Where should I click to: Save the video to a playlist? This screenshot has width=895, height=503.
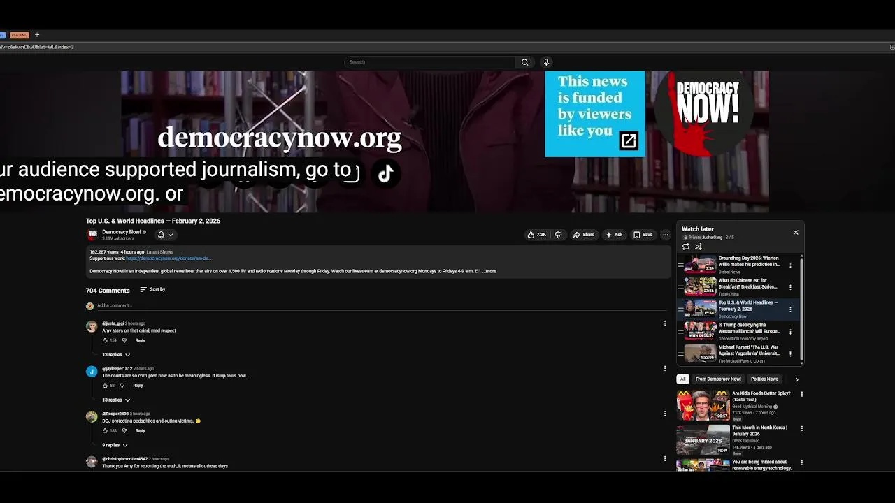click(643, 235)
